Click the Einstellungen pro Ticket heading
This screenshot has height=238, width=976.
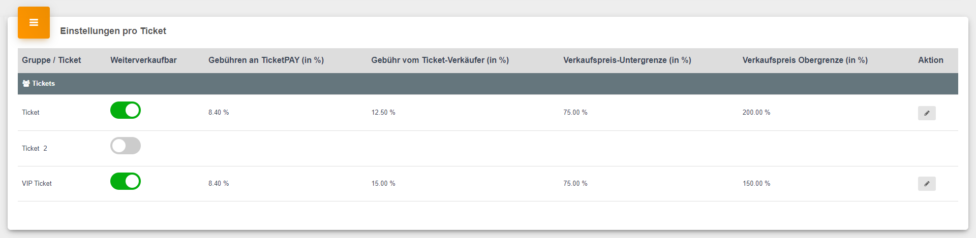click(113, 31)
